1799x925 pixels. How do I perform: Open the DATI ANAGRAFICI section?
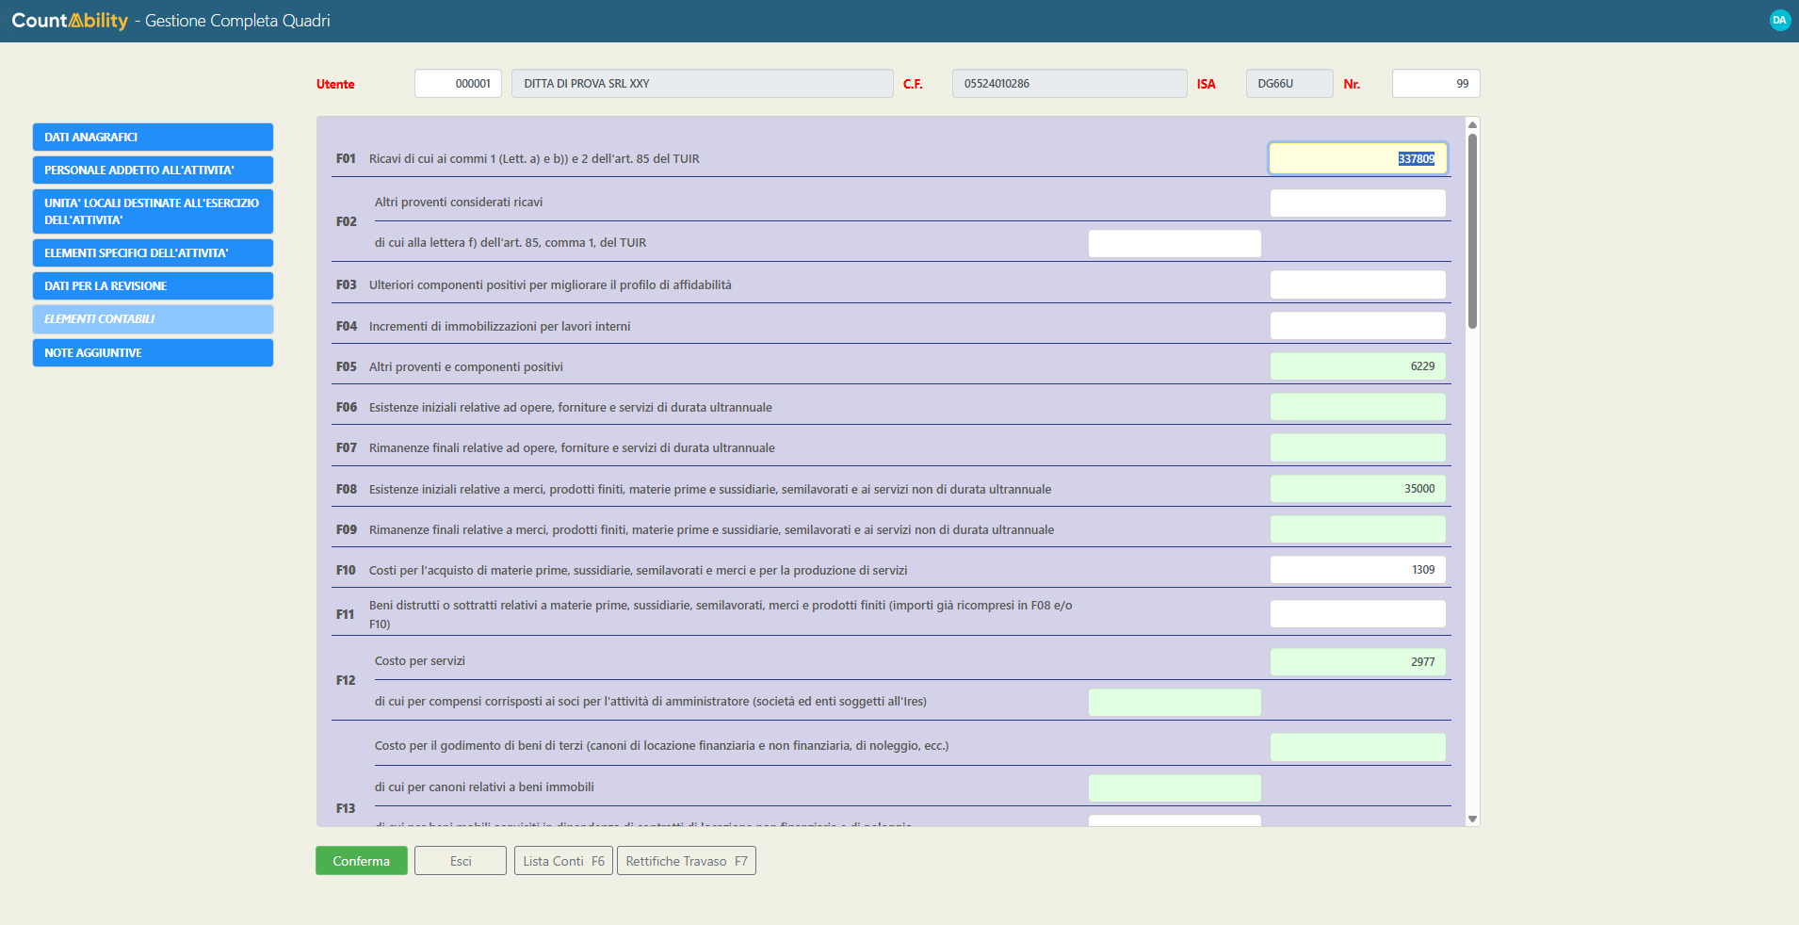153,138
